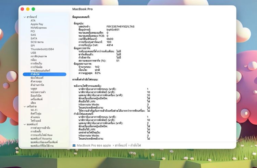Select ซอฟต์แวร์ที่ปิดใช้งาน in the sidebar
257x168 pixels.
pos(42,146)
